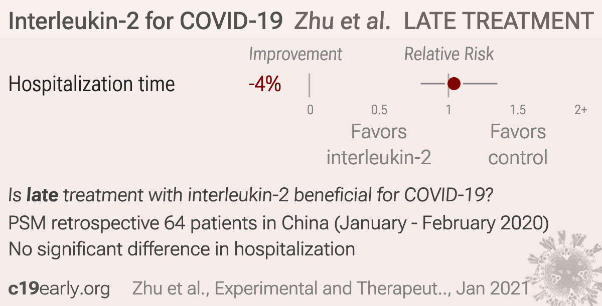Click the Favors interleukin-2 label
Image resolution: width=602 pixels, height=306 pixels.
379,145
